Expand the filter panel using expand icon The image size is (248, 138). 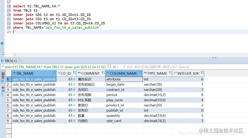point(110,66)
